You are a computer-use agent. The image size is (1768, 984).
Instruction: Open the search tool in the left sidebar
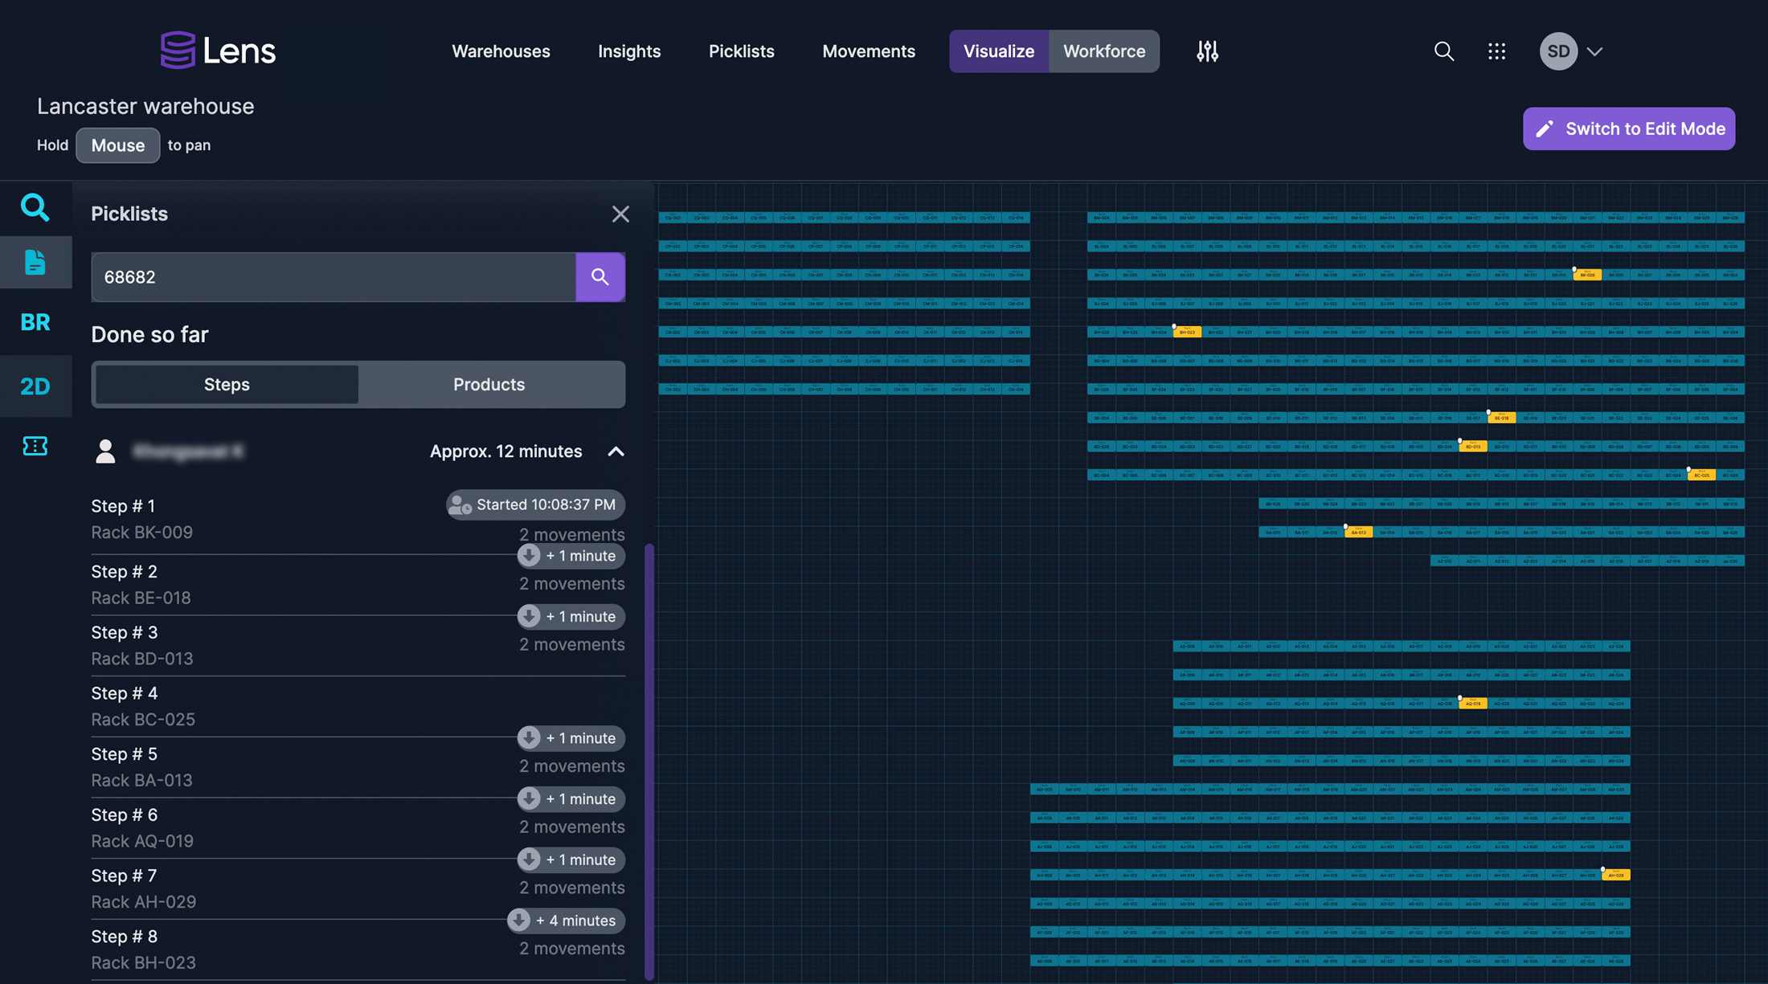click(35, 207)
